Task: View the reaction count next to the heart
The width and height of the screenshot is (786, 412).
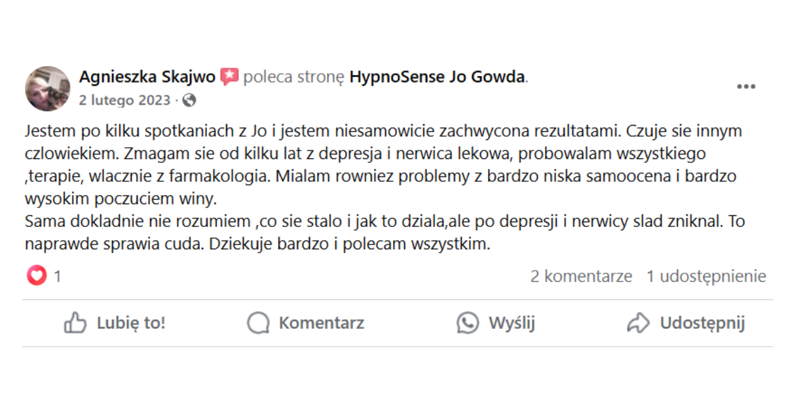Action: (58, 277)
